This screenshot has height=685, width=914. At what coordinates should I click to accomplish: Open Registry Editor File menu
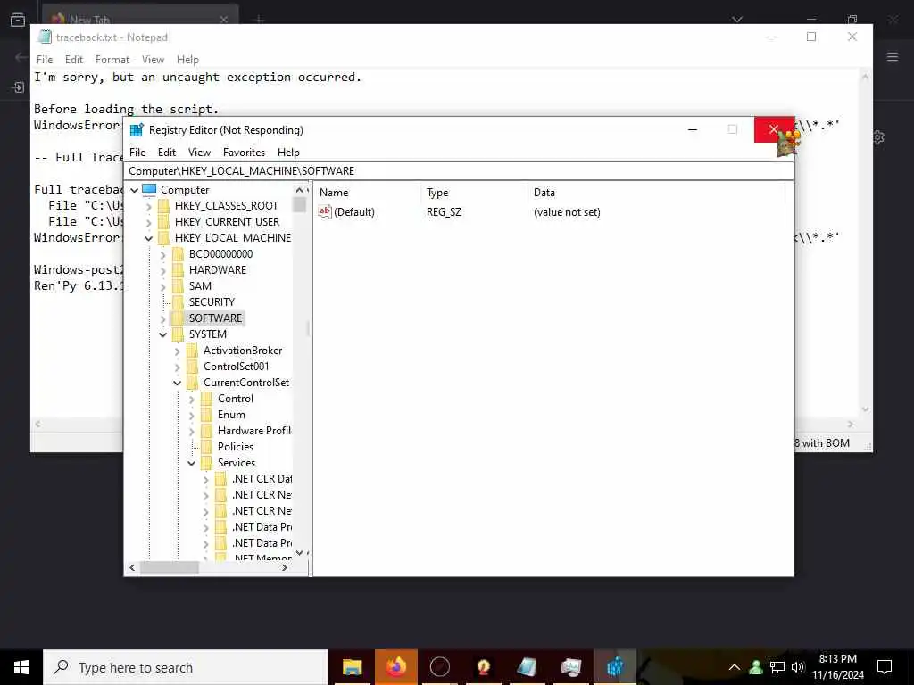[137, 152]
